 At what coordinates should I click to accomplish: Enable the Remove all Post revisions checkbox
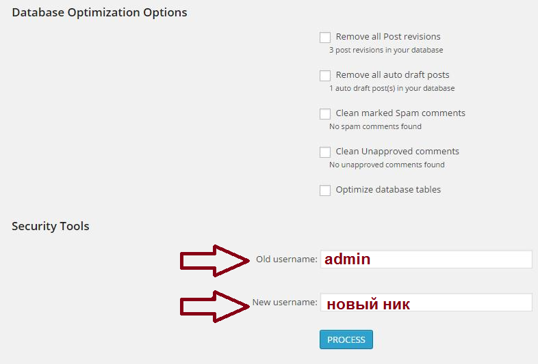click(x=325, y=38)
